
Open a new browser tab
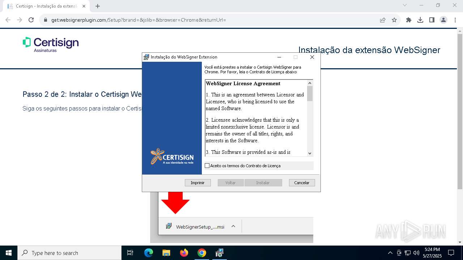(x=98, y=6)
